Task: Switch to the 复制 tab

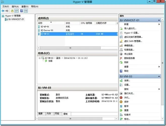Action: pos(67,114)
